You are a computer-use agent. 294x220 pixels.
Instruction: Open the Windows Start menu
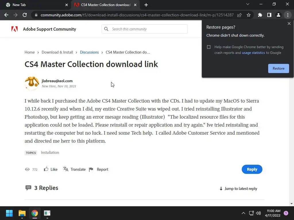(9, 213)
